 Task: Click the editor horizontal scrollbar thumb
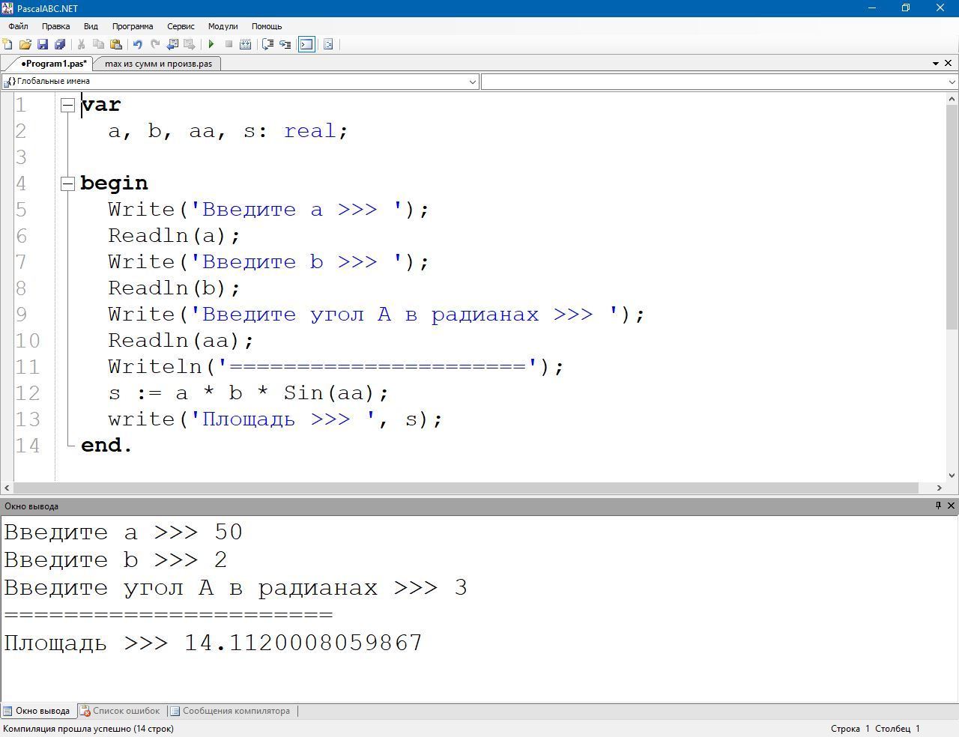pyautogui.click(x=465, y=488)
